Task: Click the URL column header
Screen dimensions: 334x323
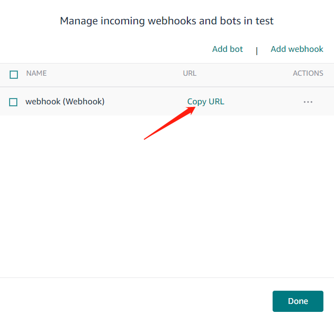Action: [x=189, y=74]
